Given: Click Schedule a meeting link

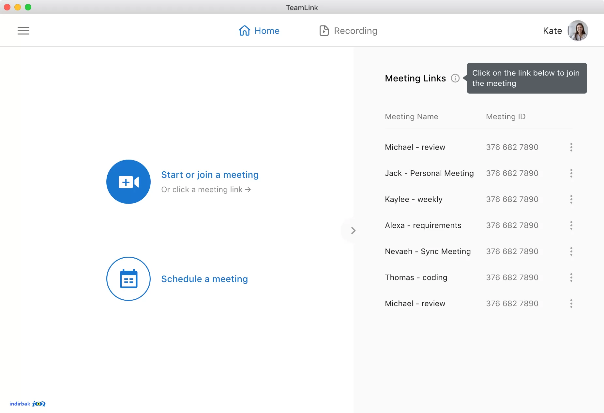Looking at the screenshot, I should click(x=204, y=279).
